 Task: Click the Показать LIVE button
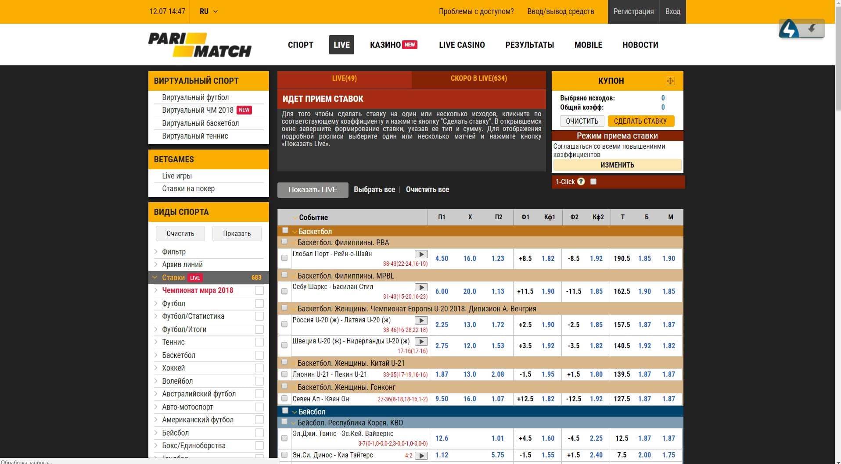tap(313, 190)
